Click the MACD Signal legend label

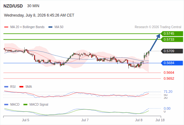[39, 105]
